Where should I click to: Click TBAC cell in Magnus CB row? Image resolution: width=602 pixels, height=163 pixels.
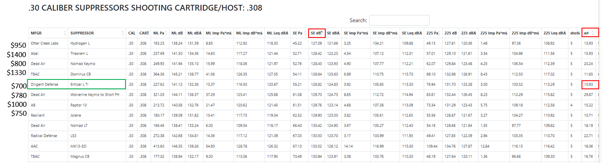pyautogui.click(x=47, y=156)
